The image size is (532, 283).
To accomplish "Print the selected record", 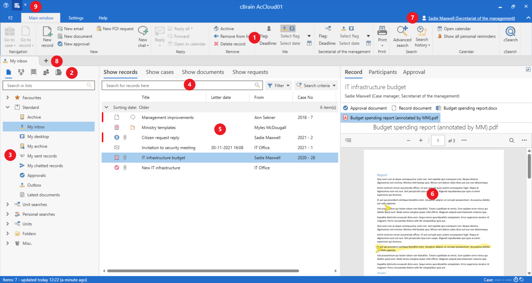I will click(382, 37).
